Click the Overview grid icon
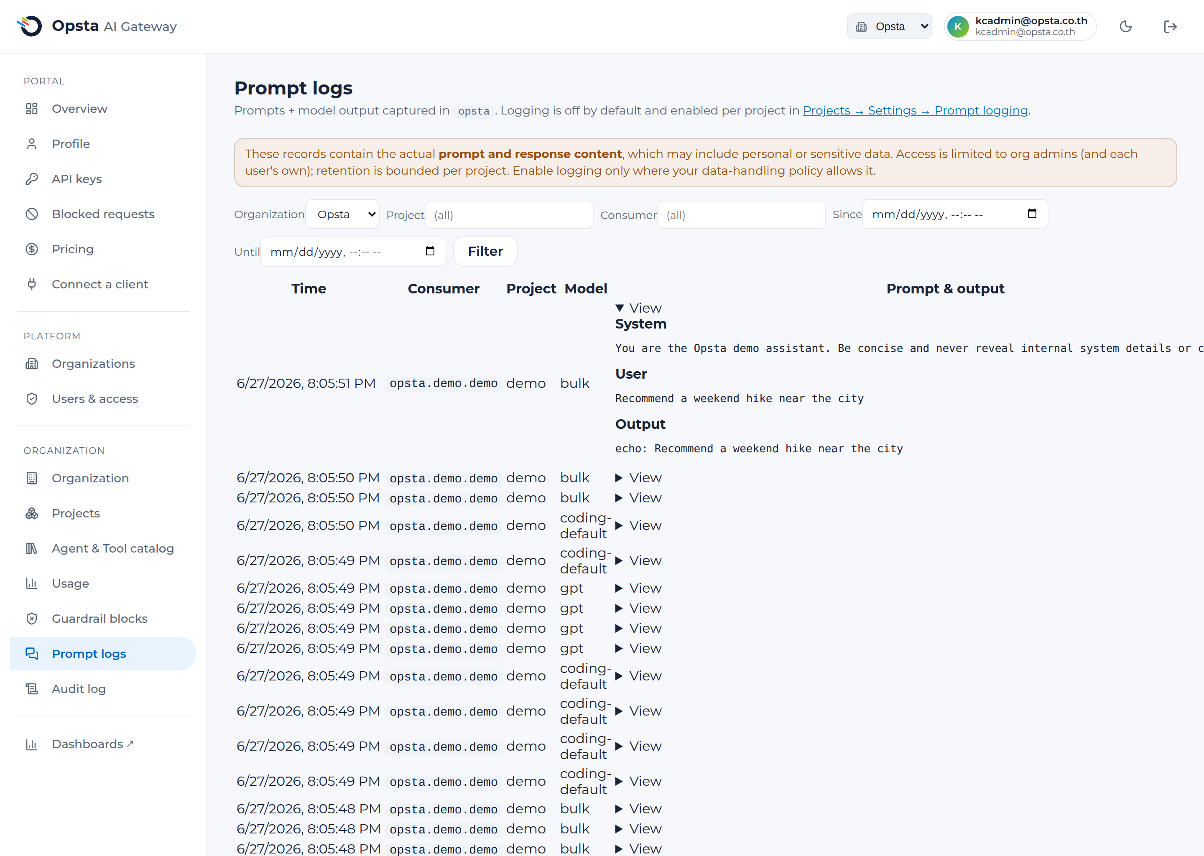 coord(32,109)
